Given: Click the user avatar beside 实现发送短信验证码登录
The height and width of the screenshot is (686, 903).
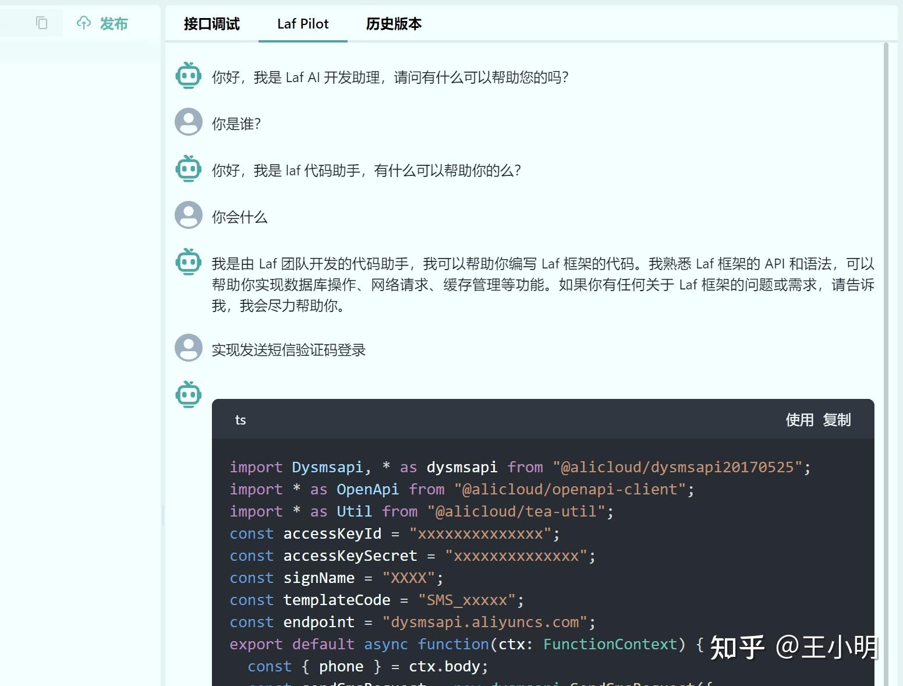Looking at the screenshot, I should [x=187, y=347].
